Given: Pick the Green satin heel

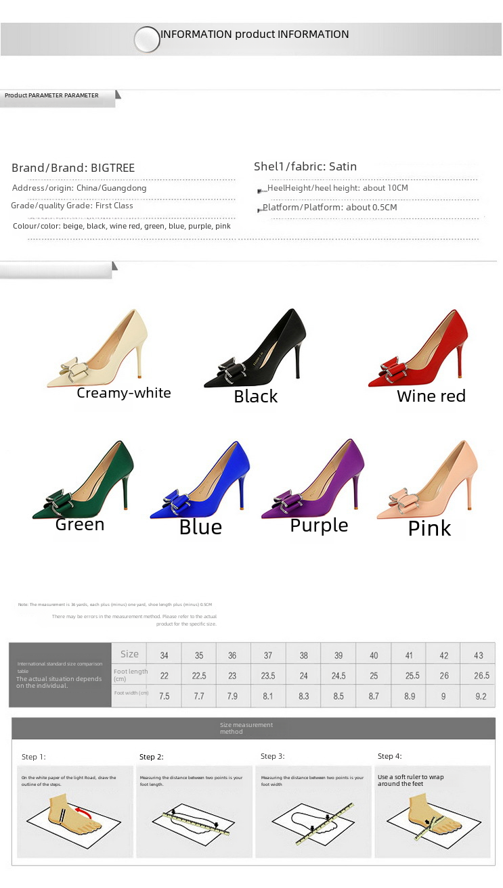Looking at the screenshot, I should coord(83,480).
